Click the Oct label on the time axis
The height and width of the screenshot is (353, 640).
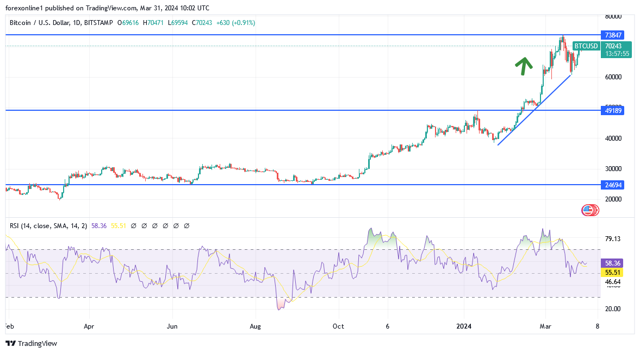(338, 326)
